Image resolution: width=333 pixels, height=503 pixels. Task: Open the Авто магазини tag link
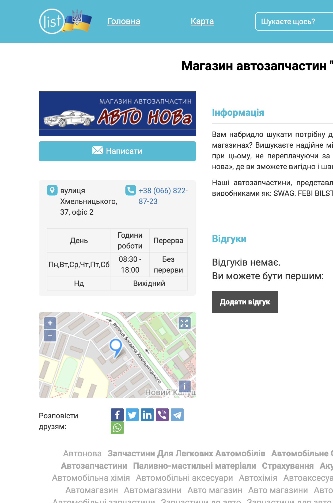[278, 490]
